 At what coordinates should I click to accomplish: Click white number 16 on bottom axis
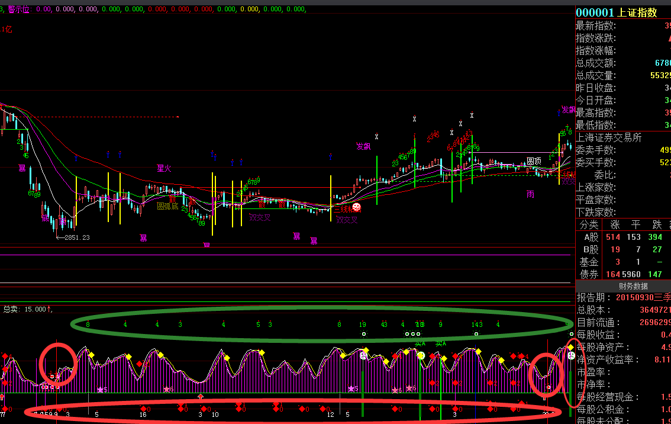143,415
